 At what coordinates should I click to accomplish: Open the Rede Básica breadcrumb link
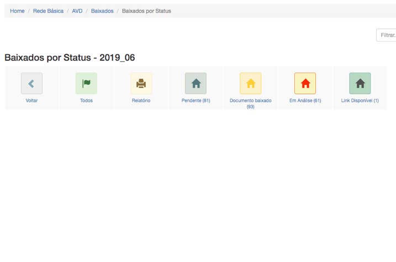pyautogui.click(x=48, y=11)
